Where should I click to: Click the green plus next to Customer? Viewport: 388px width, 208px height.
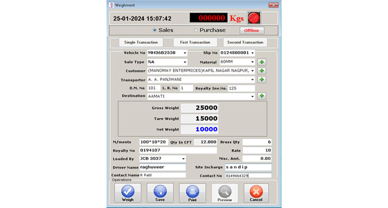pos(261,70)
